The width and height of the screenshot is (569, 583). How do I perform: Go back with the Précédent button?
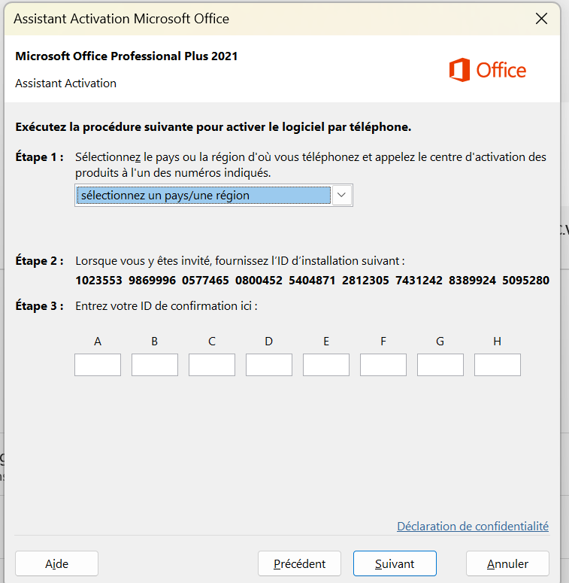(x=299, y=563)
